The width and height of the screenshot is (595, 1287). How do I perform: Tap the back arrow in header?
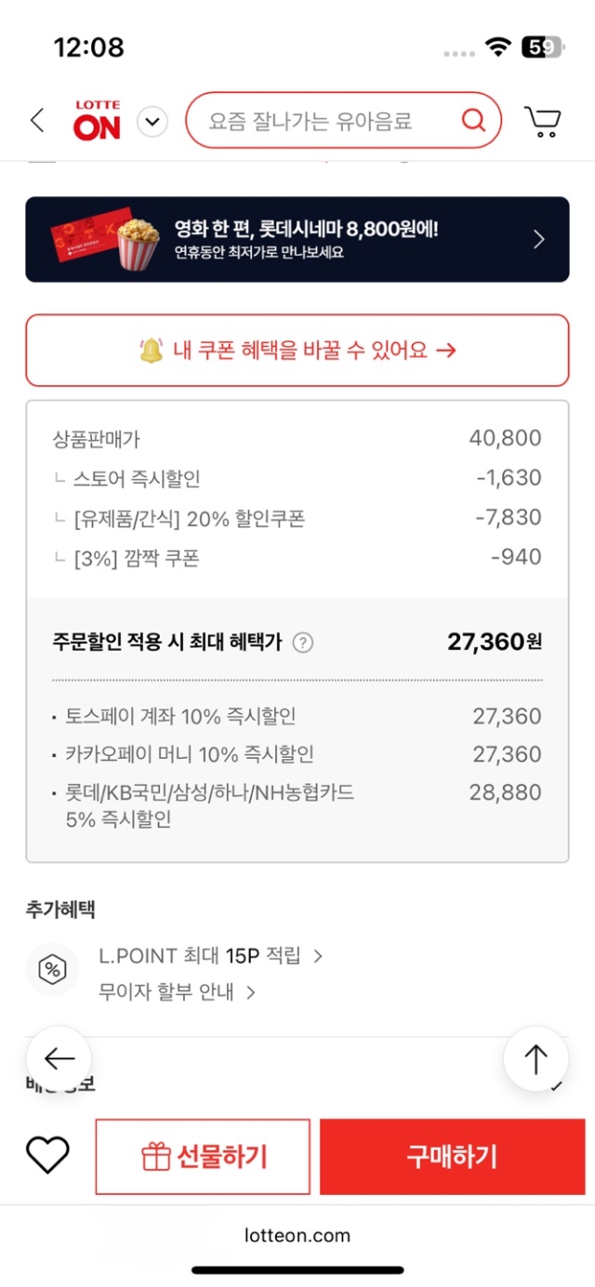click(x=37, y=121)
